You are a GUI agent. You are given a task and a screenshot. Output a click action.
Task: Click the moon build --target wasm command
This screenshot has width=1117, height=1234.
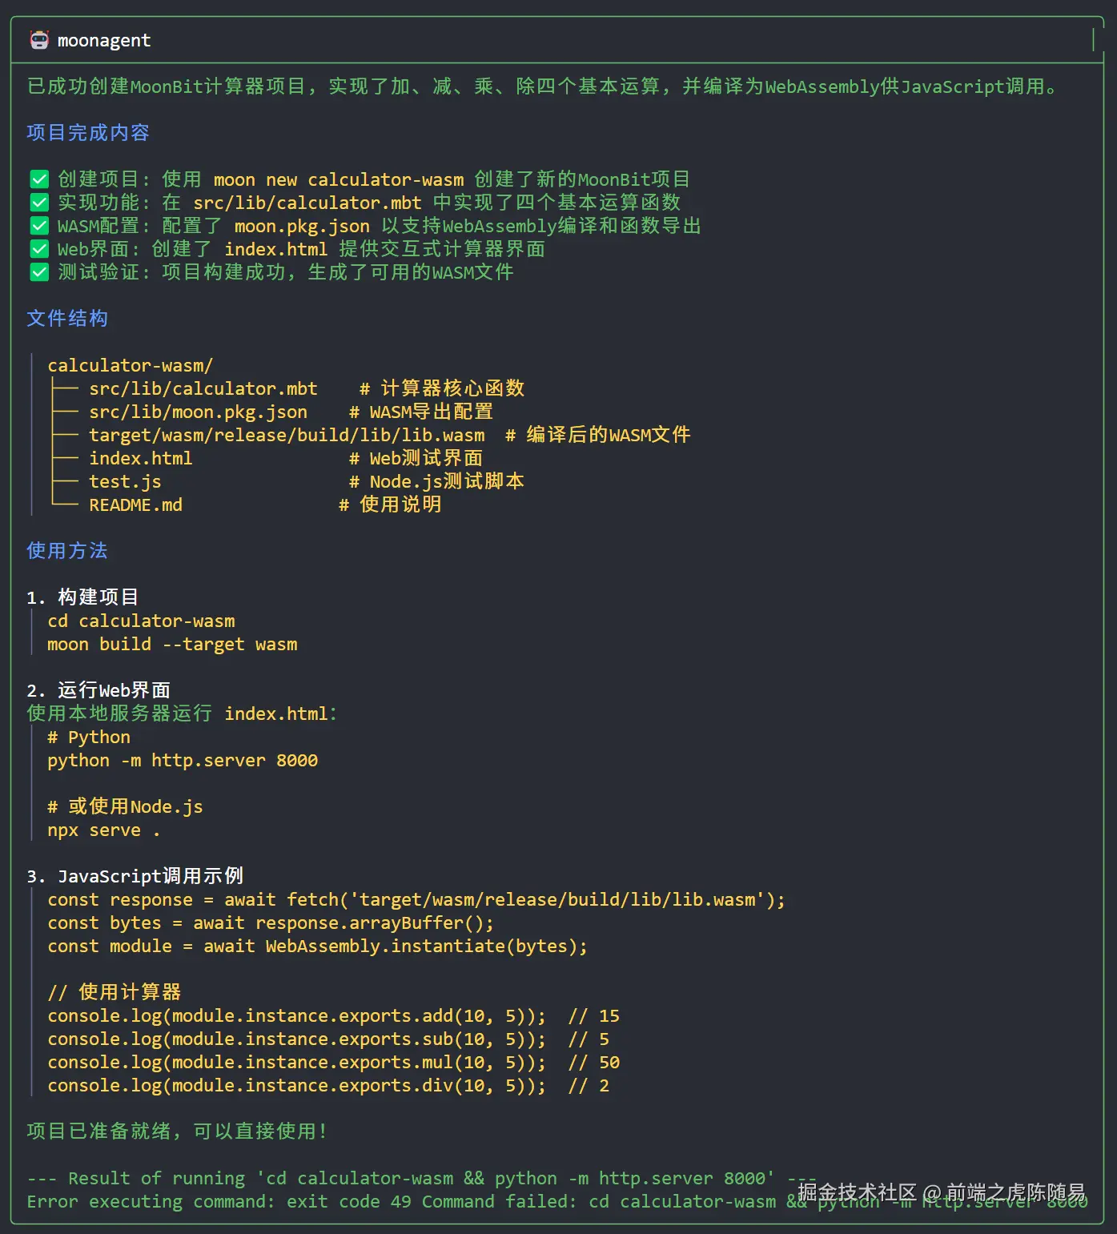point(172,644)
